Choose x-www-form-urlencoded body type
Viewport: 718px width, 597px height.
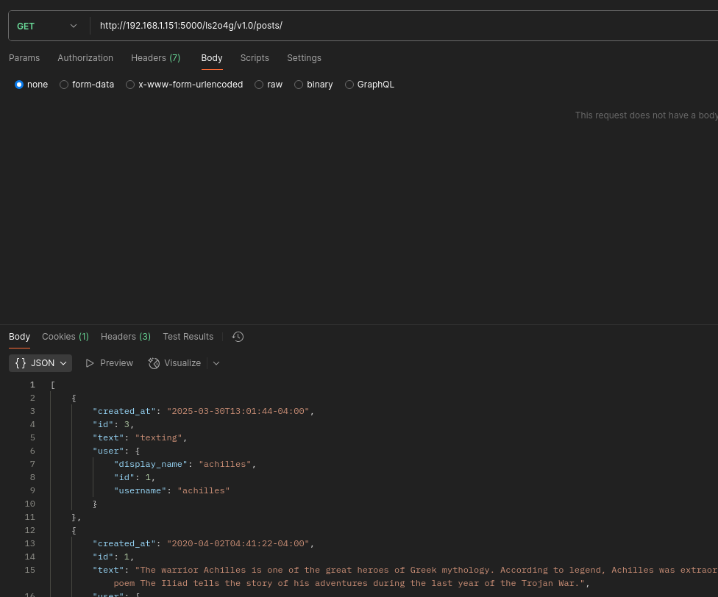coord(130,85)
